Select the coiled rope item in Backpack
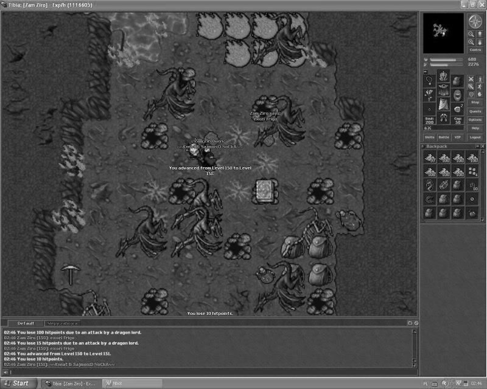 [x=430, y=199]
